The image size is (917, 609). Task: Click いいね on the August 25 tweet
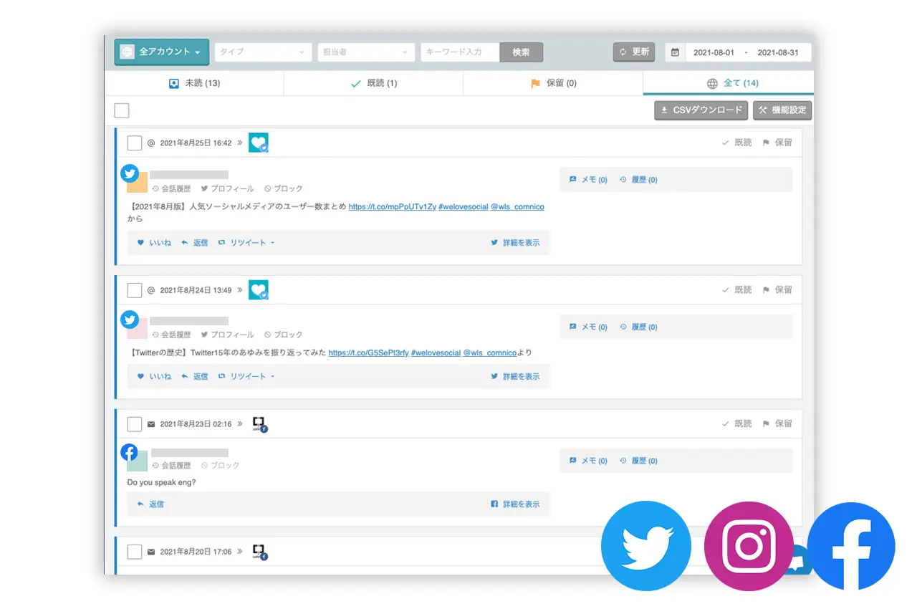click(154, 243)
